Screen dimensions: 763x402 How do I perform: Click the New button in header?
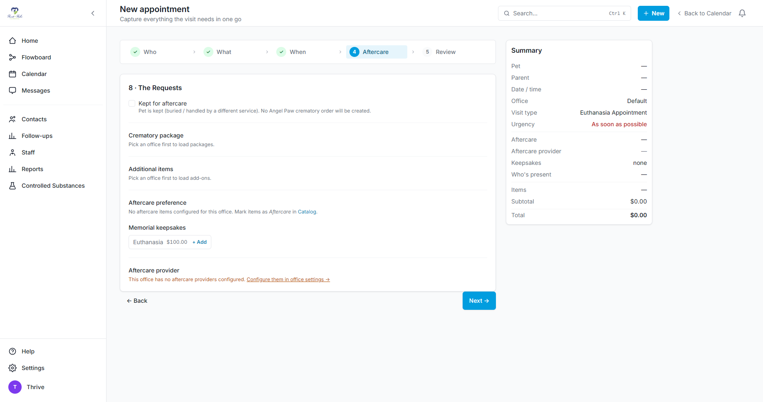click(x=654, y=13)
